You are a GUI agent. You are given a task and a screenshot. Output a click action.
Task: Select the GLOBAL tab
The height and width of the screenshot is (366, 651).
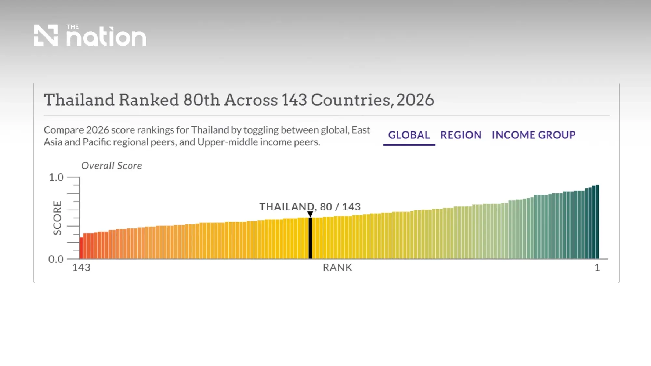pos(409,135)
